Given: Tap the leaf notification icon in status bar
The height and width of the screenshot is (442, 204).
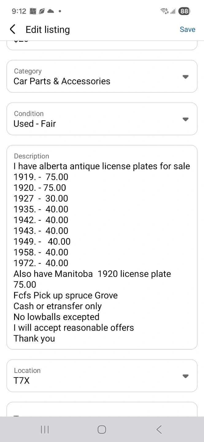Looking at the screenshot, I should point(42,11).
